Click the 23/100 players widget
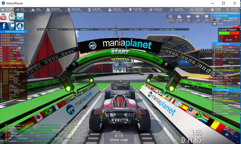 7,10
